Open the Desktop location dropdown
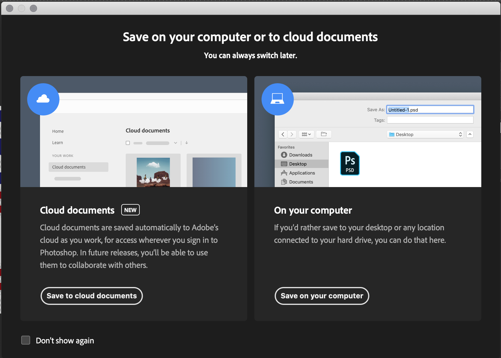Screen dimensions: 501x358 click(x=425, y=135)
